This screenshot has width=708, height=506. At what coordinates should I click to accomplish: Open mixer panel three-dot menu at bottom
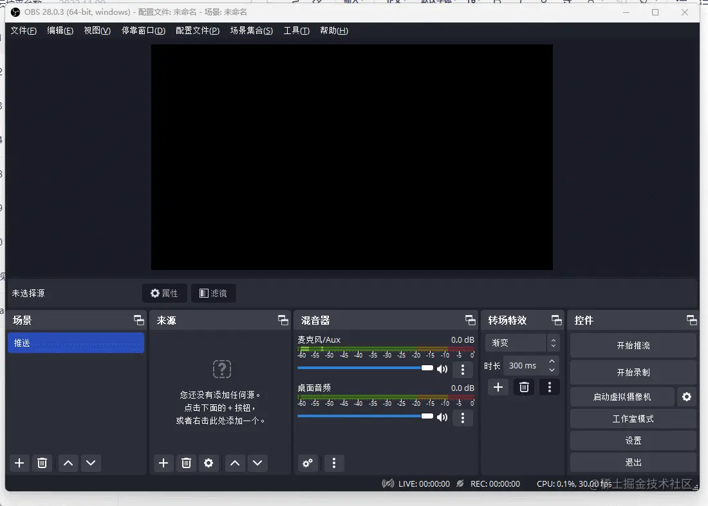click(x=334, y=463)
